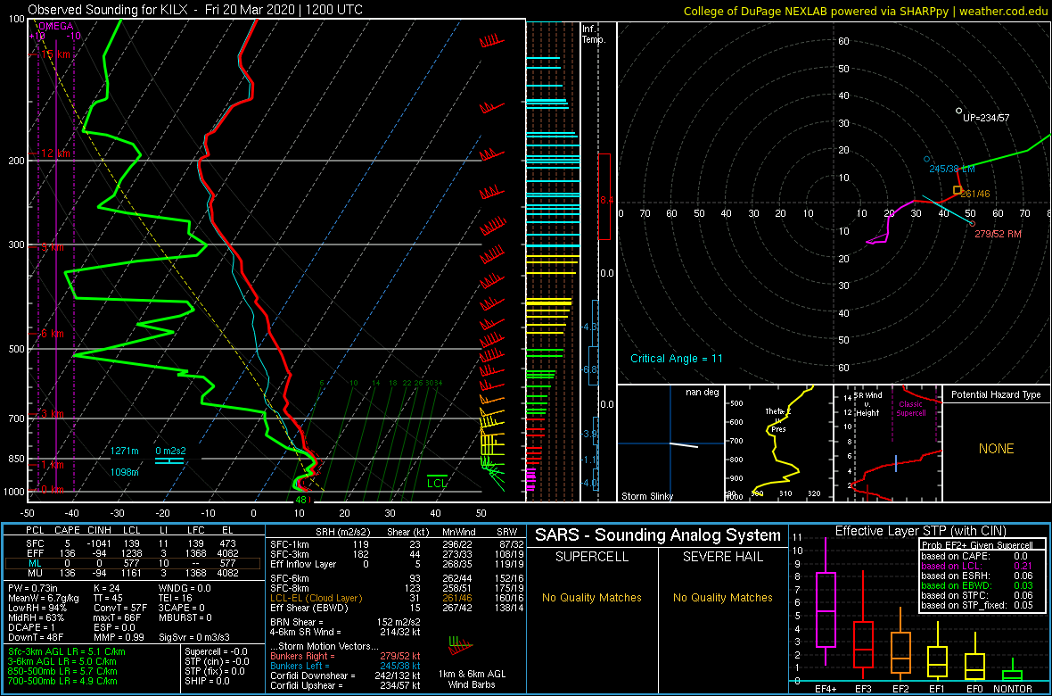This screenshot has height=696, width=1052.
Task: Click the NONE hazard type value
Action: (996, 449)
